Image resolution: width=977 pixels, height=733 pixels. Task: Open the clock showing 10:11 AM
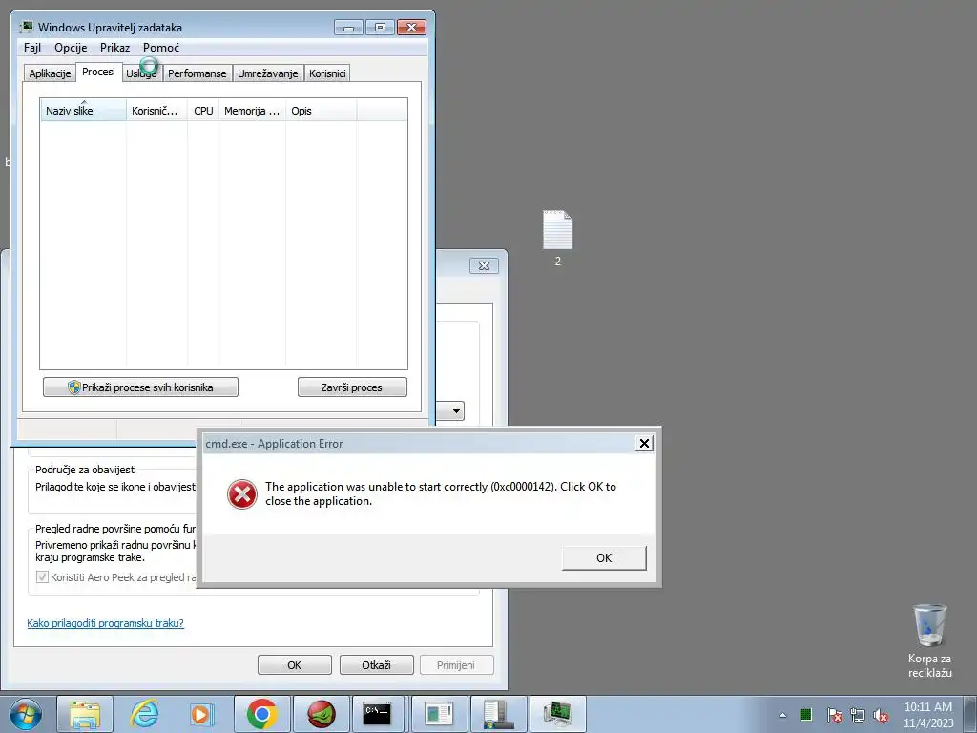click(928, 715)
